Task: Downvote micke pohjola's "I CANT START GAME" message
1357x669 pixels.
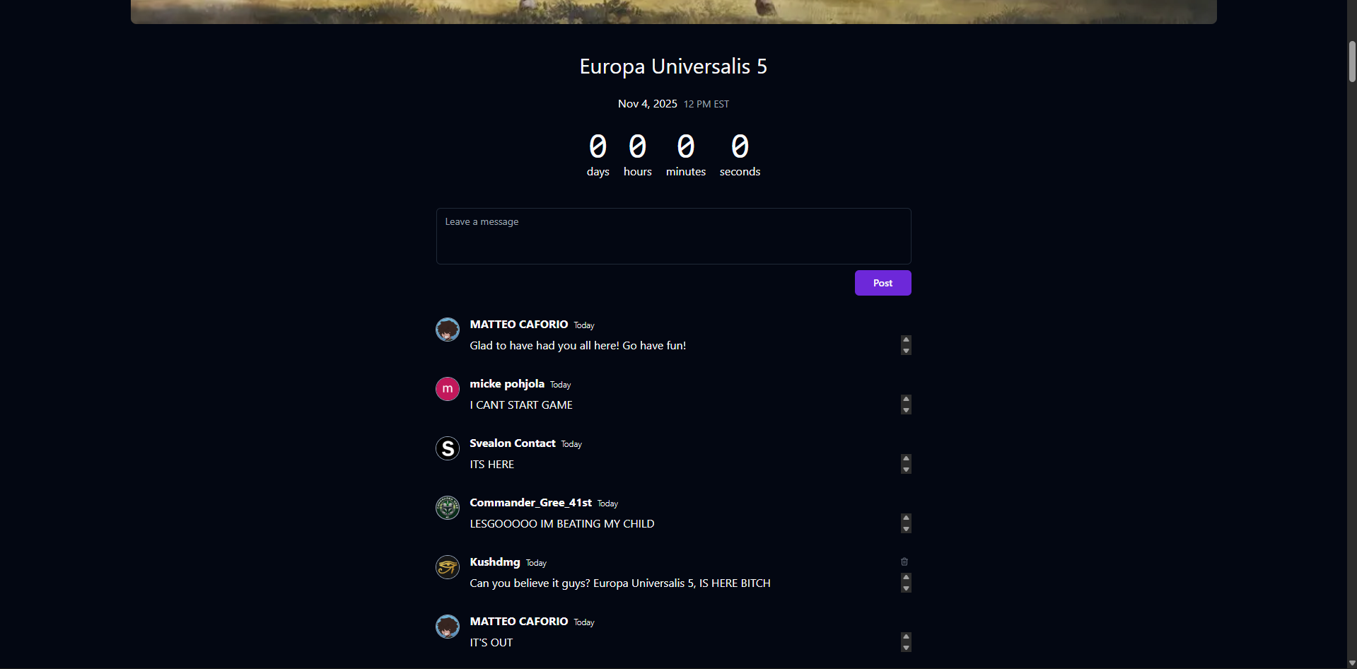Action: pos(905,410)
